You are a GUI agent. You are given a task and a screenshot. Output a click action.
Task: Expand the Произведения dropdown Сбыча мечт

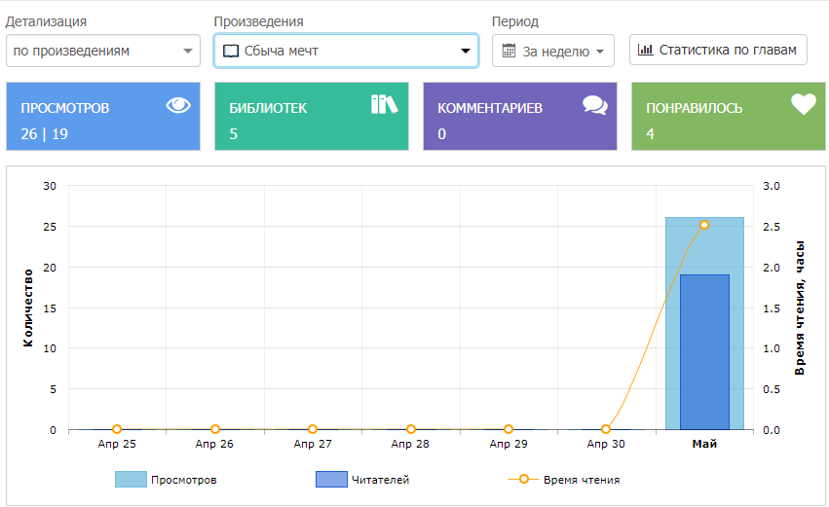346,51
